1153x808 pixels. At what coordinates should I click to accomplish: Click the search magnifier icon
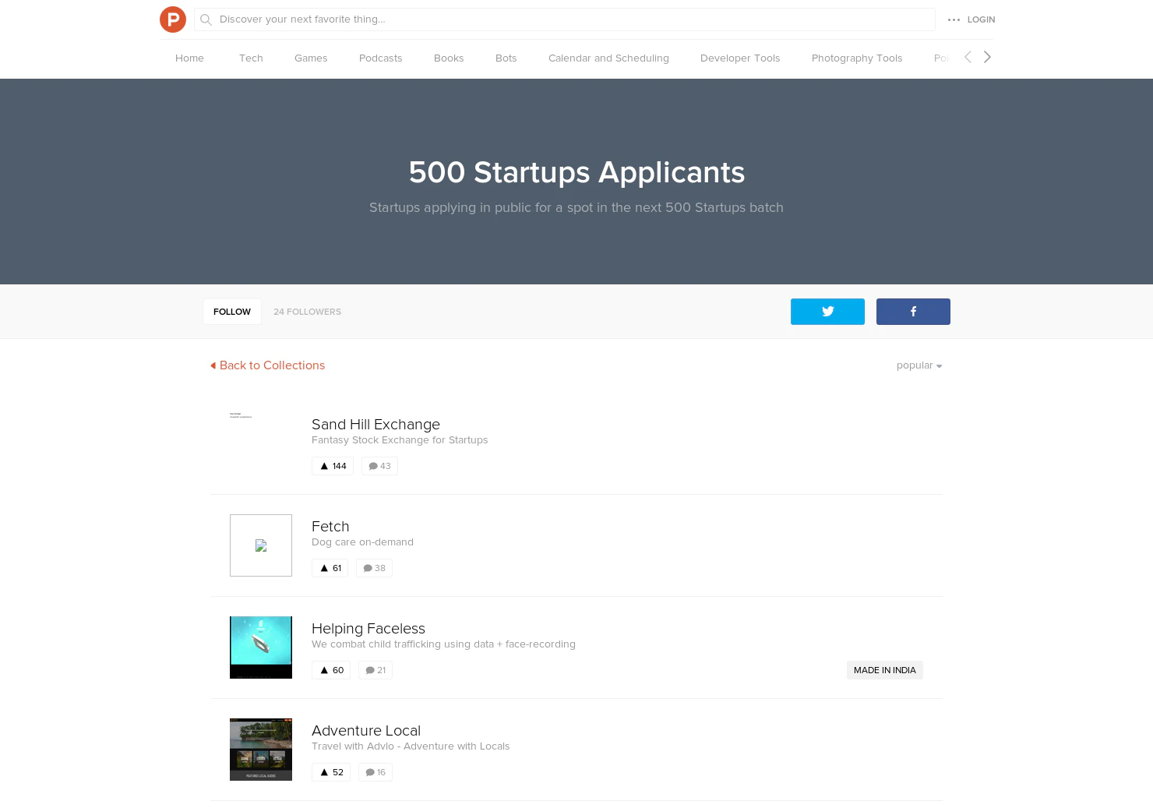pos(206,19)
